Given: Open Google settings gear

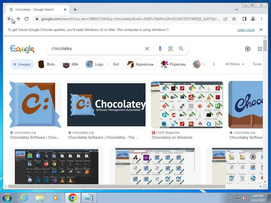Looking at the screenshot, I should tap(247, 49).
